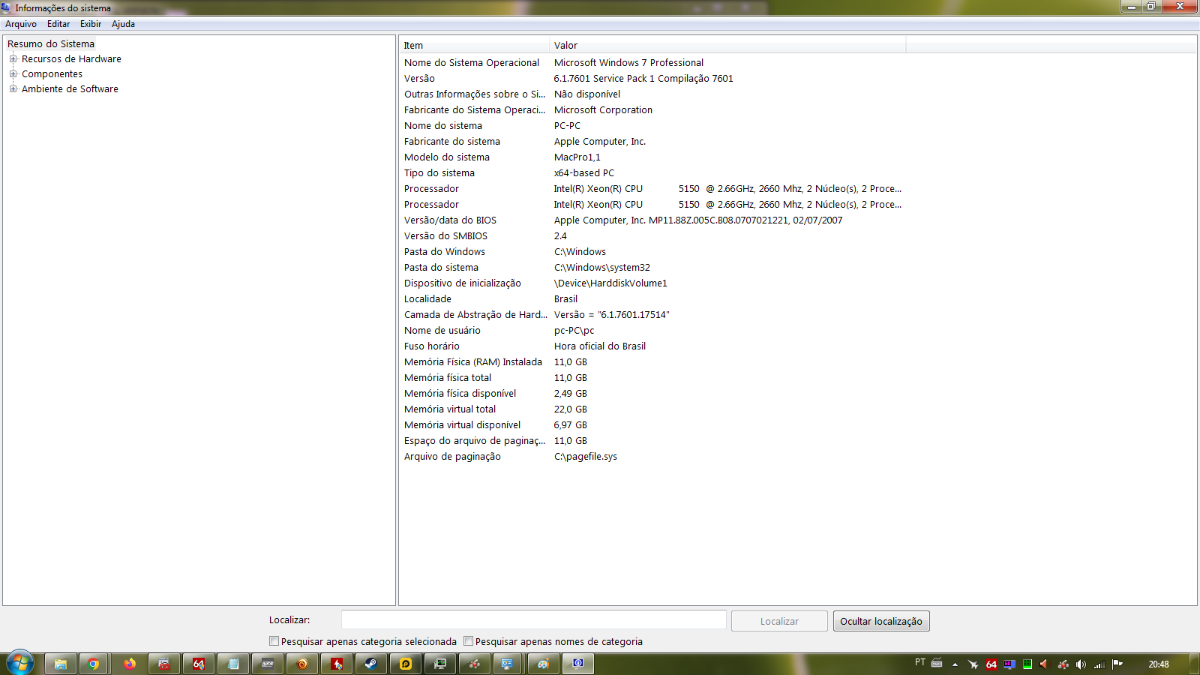Image resolution: width=1200 pixels, height=675 pixels.
Task: Select the Versão do SMBIOS row
Action: pos(652,236)
